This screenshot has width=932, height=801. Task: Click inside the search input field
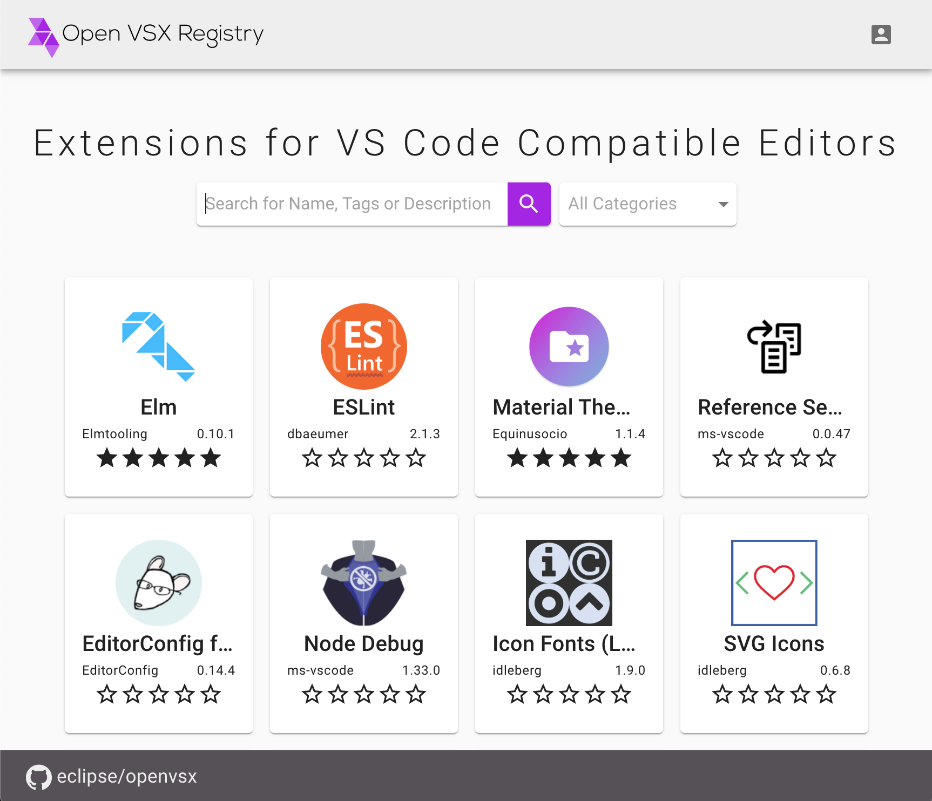coord(351,203)
